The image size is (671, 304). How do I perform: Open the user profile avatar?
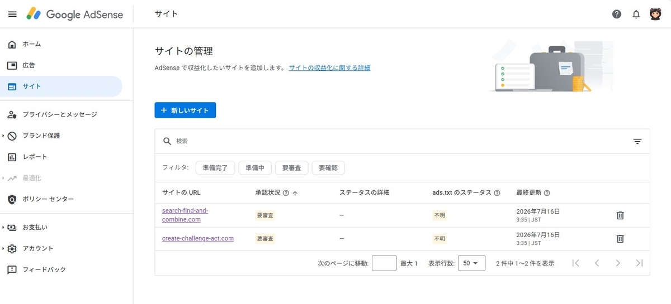pos(655,14)
